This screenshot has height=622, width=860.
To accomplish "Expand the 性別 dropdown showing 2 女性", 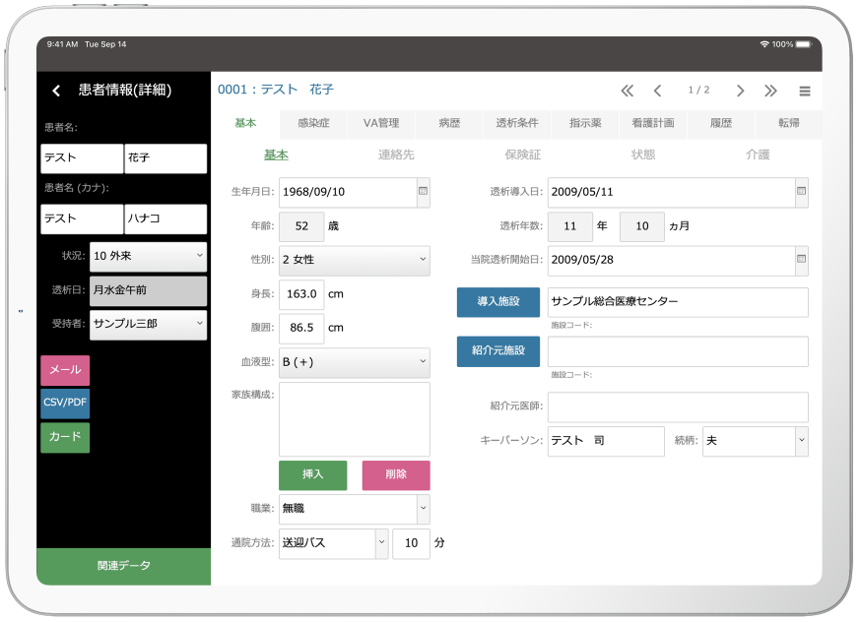I will tap(355, 260).
